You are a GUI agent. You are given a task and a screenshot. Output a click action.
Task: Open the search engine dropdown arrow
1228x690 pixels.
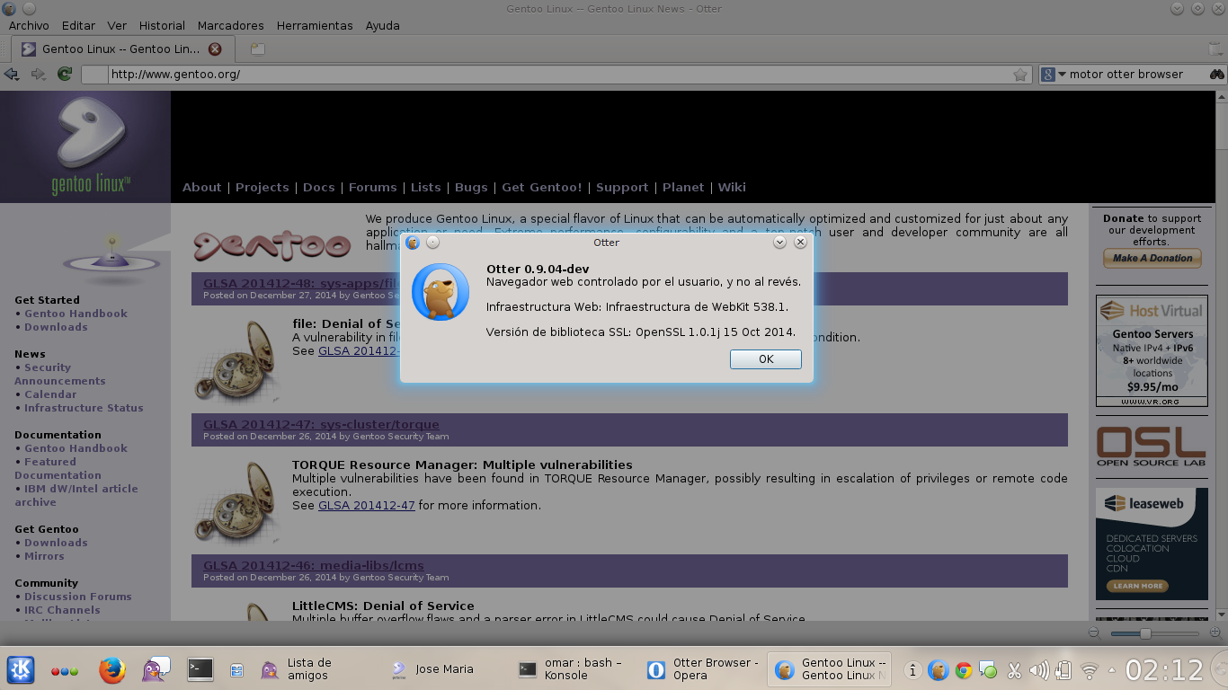(1062, 75)
